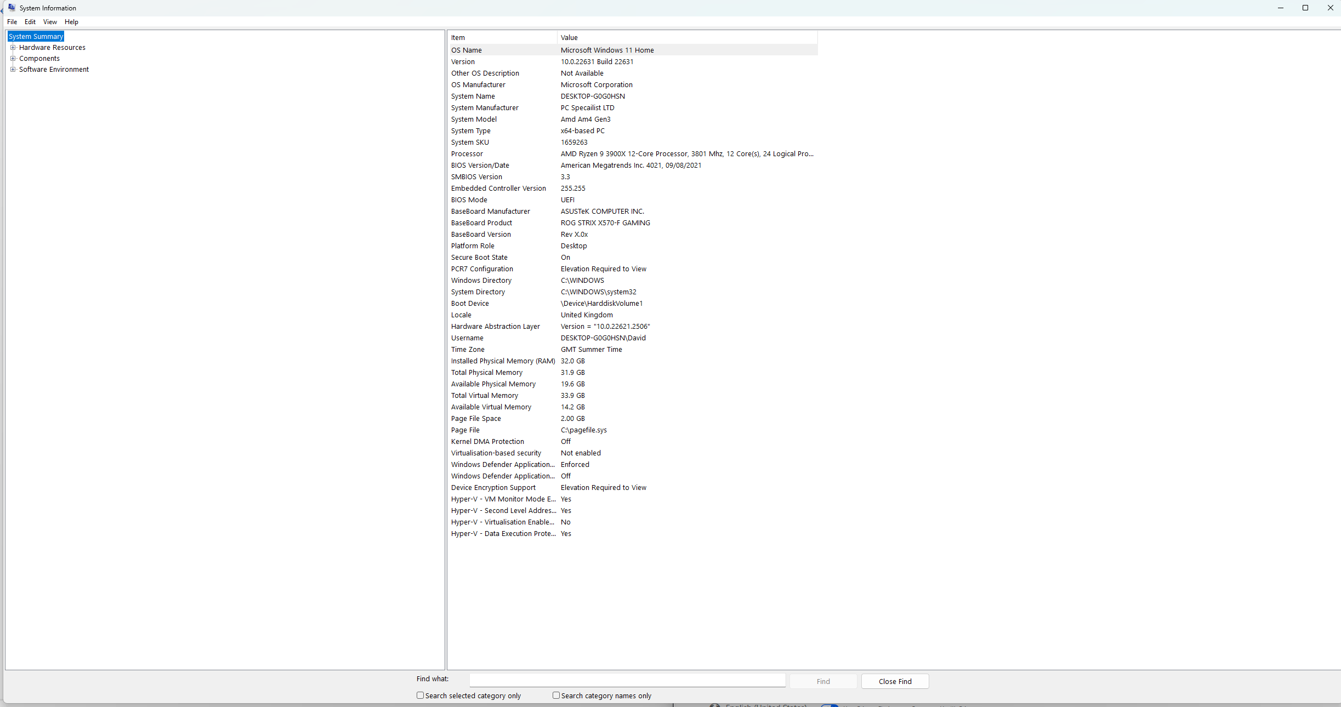Click the Find button

coord(823,681)
